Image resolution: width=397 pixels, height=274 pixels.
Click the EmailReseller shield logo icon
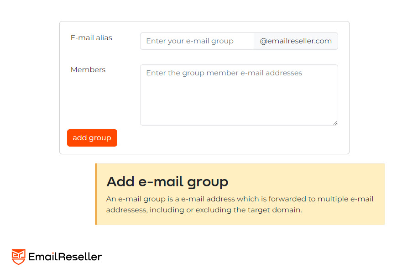point(19,257)
